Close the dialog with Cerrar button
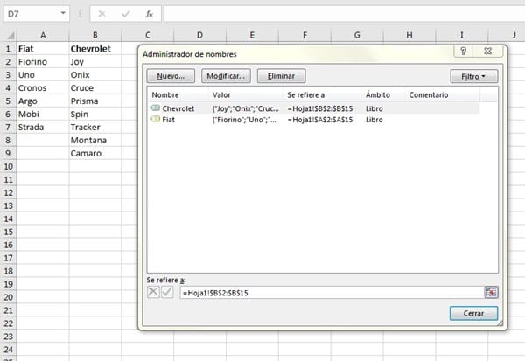 click(472, 313)
